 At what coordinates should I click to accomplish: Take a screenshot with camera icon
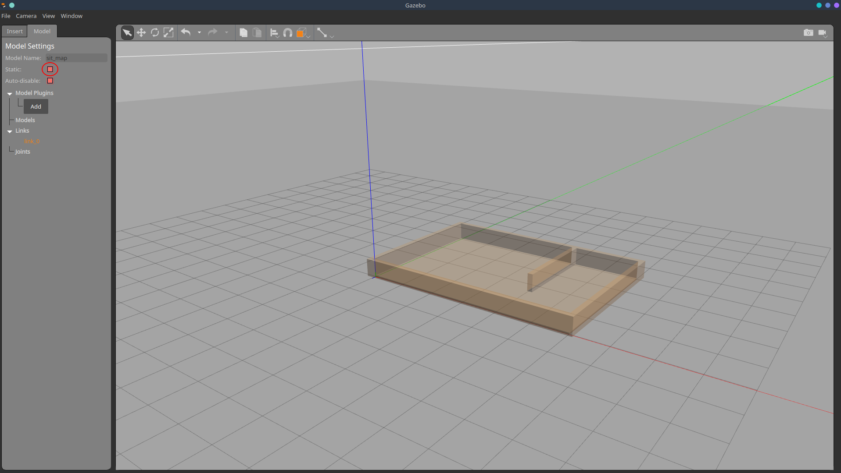point(808,33)
